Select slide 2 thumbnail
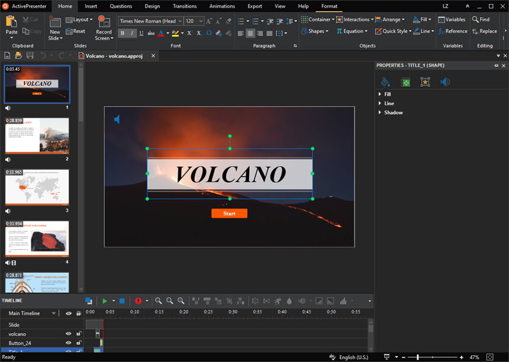 point(37,135)
